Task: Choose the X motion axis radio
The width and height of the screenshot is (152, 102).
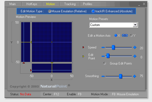Action: 116,35
